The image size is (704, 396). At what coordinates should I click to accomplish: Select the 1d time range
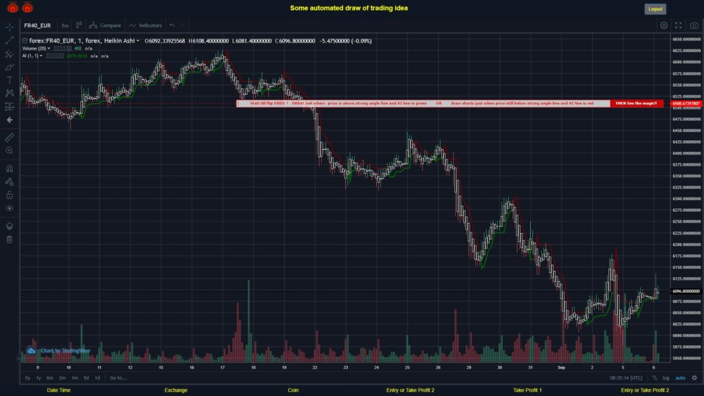(x=98, y=378)
